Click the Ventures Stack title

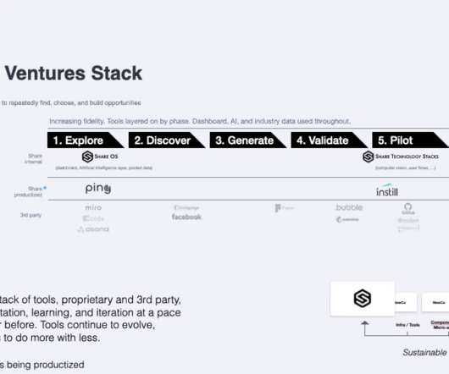click(x=74, y=74)
